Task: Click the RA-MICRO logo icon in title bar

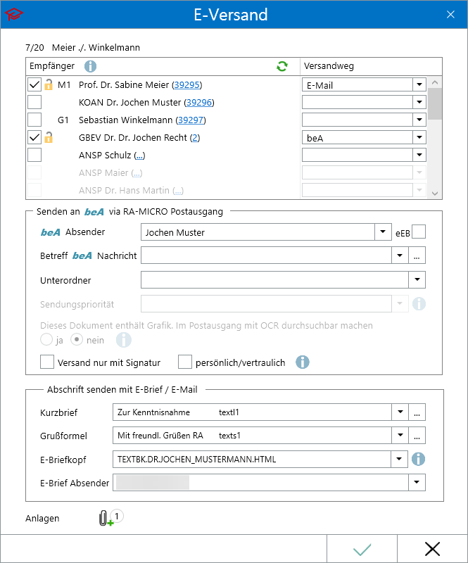Action: click(x=13, y=14)
